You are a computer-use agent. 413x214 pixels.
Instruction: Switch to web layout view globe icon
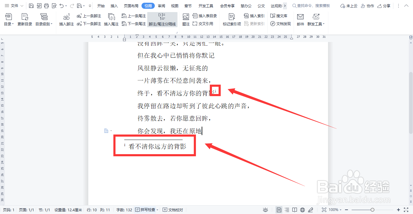click(x=303, y=210)
